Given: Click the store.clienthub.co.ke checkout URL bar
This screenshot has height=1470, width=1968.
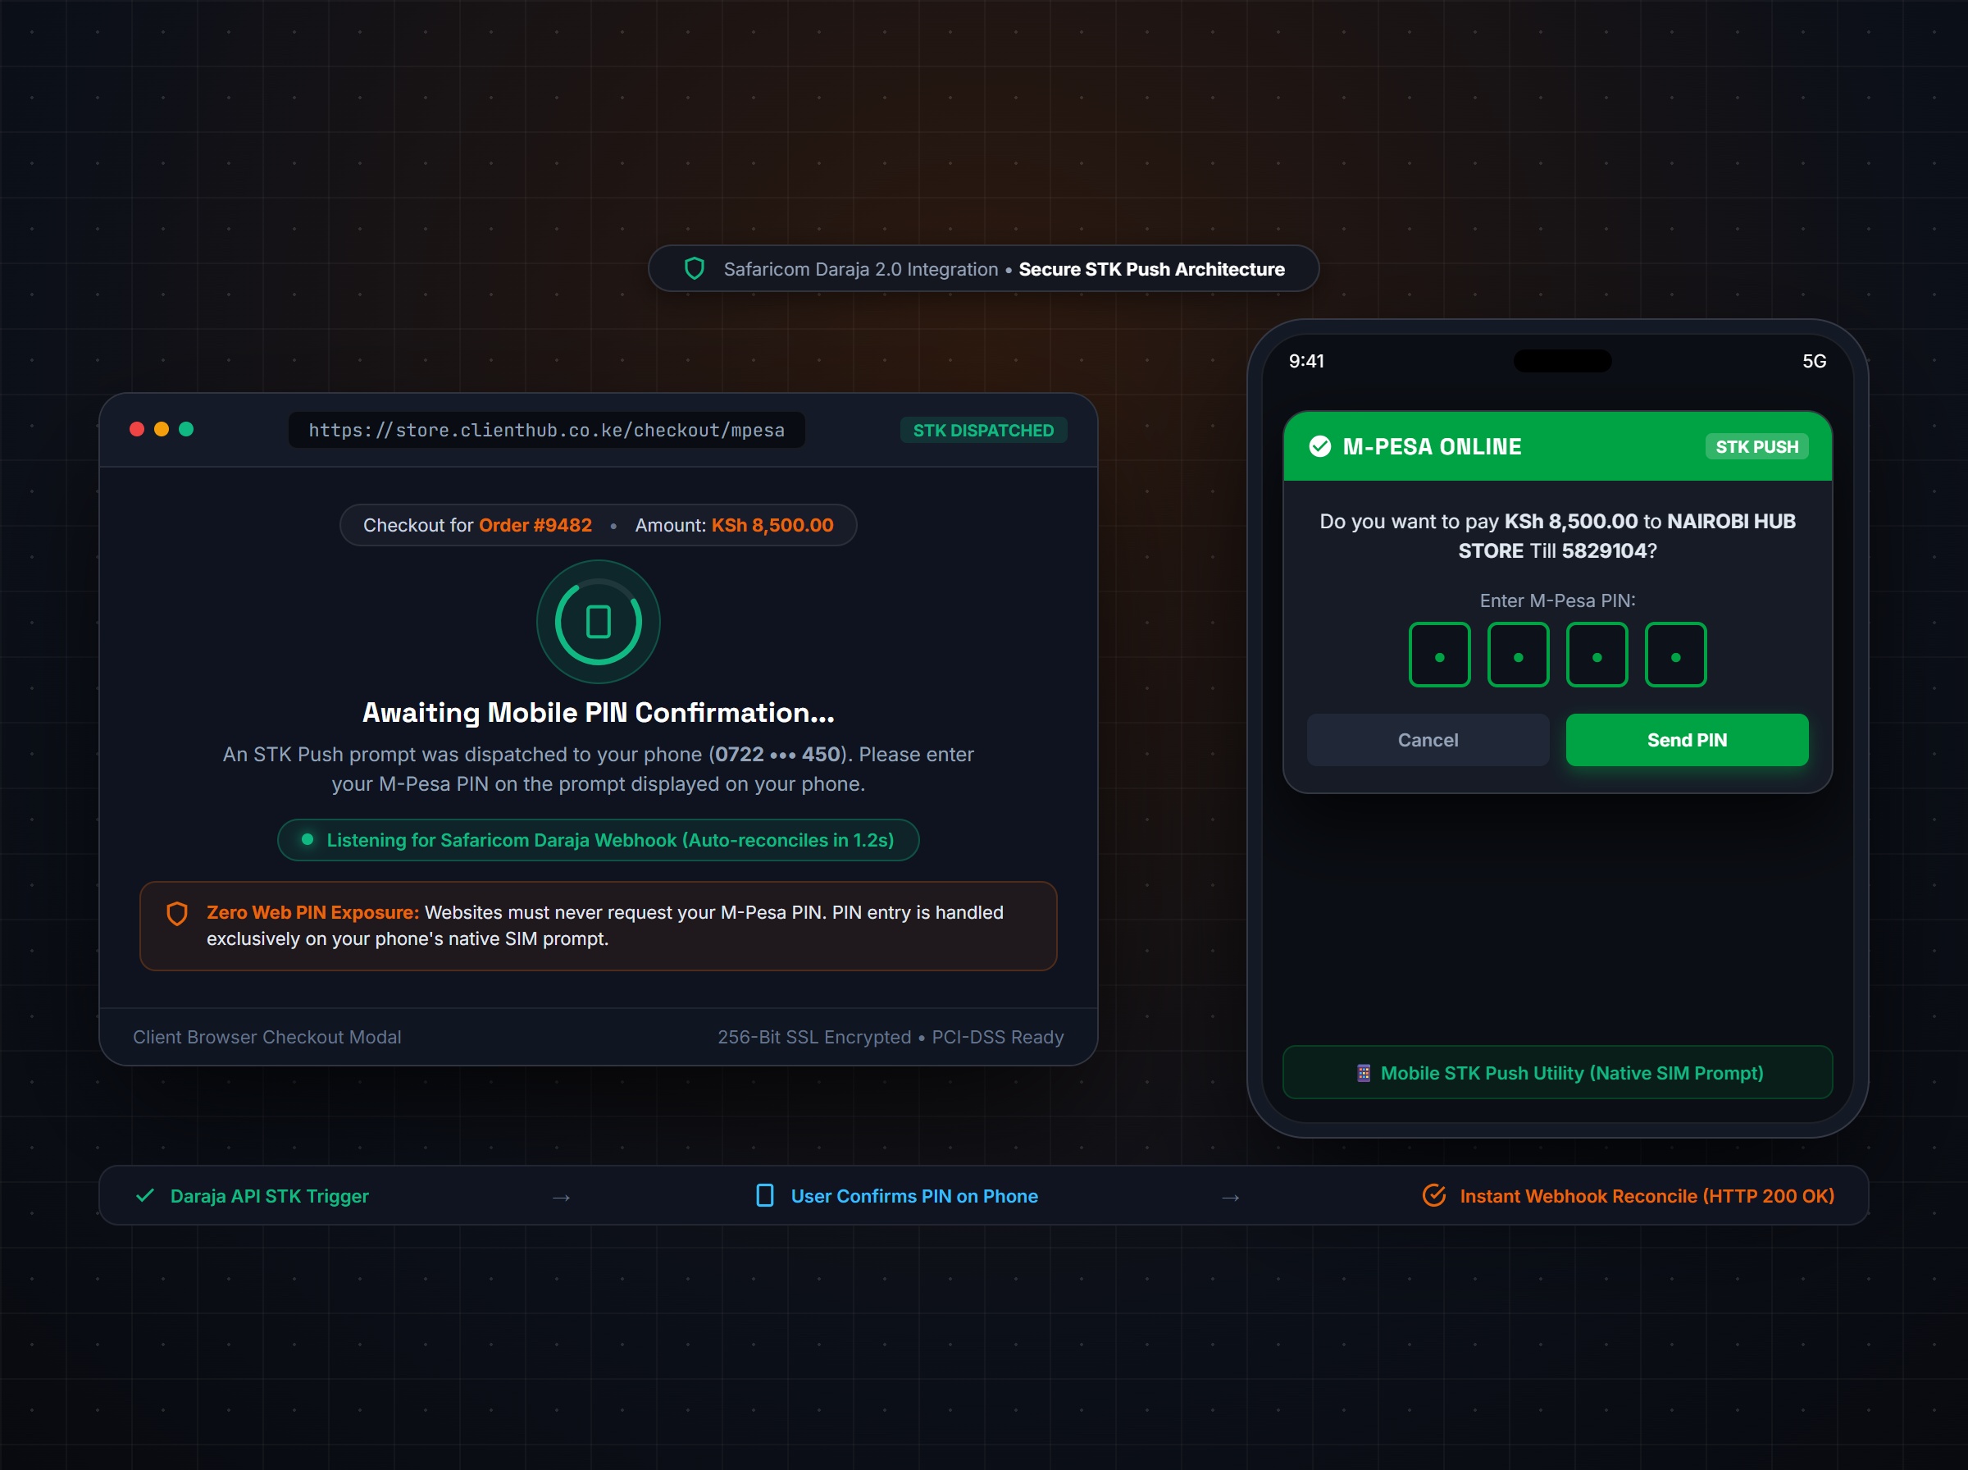Looking at the screenshot, I should 546,430.
